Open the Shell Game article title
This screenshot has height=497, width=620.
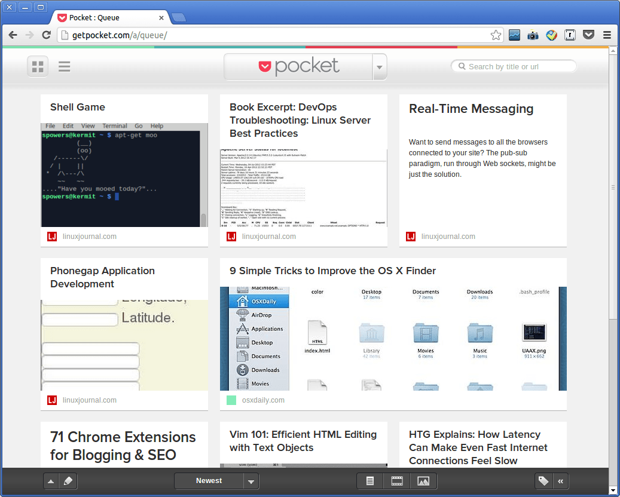(78, 108)
